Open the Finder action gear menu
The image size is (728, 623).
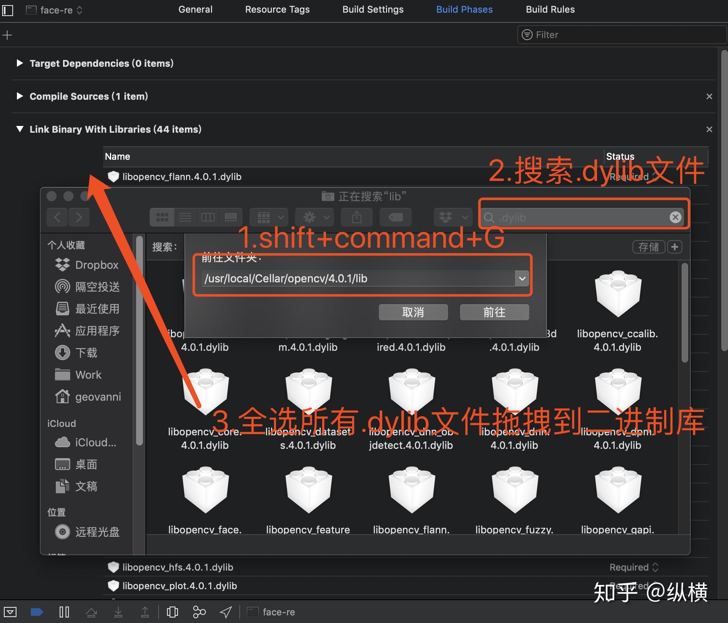tap(315, 217)
